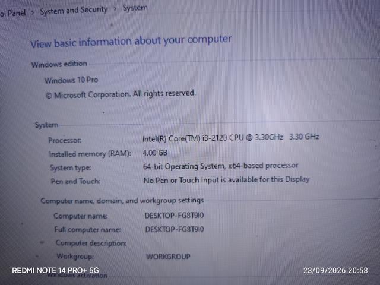380x285 pixels.
Task: Select the 64-bit Operating System value
Action: click(x=220, y=166)
